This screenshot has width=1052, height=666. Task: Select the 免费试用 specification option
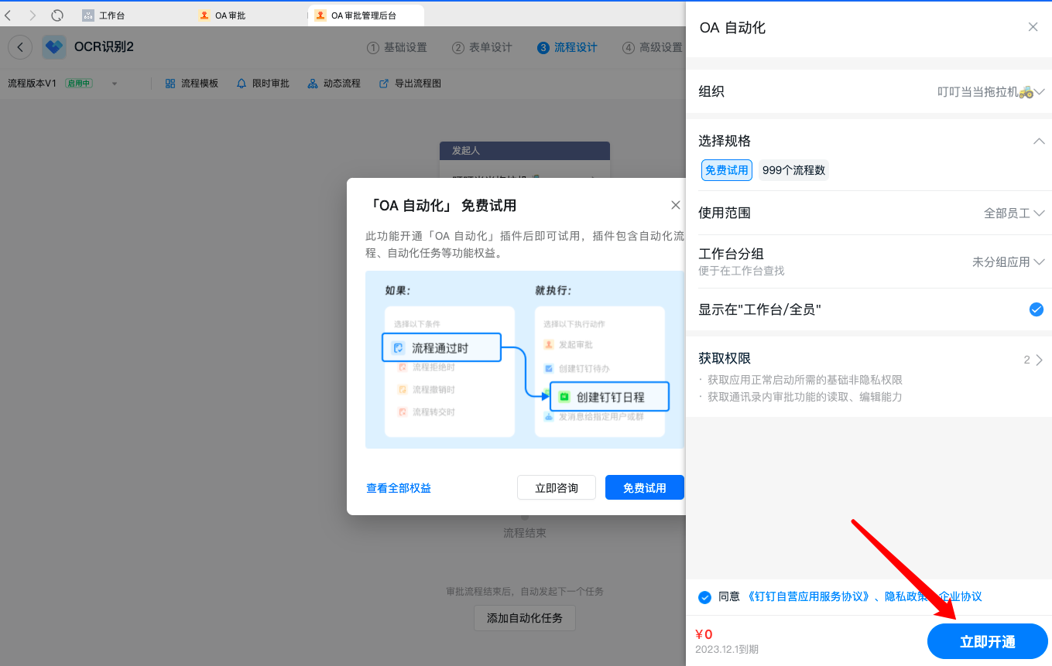(726, 170)
